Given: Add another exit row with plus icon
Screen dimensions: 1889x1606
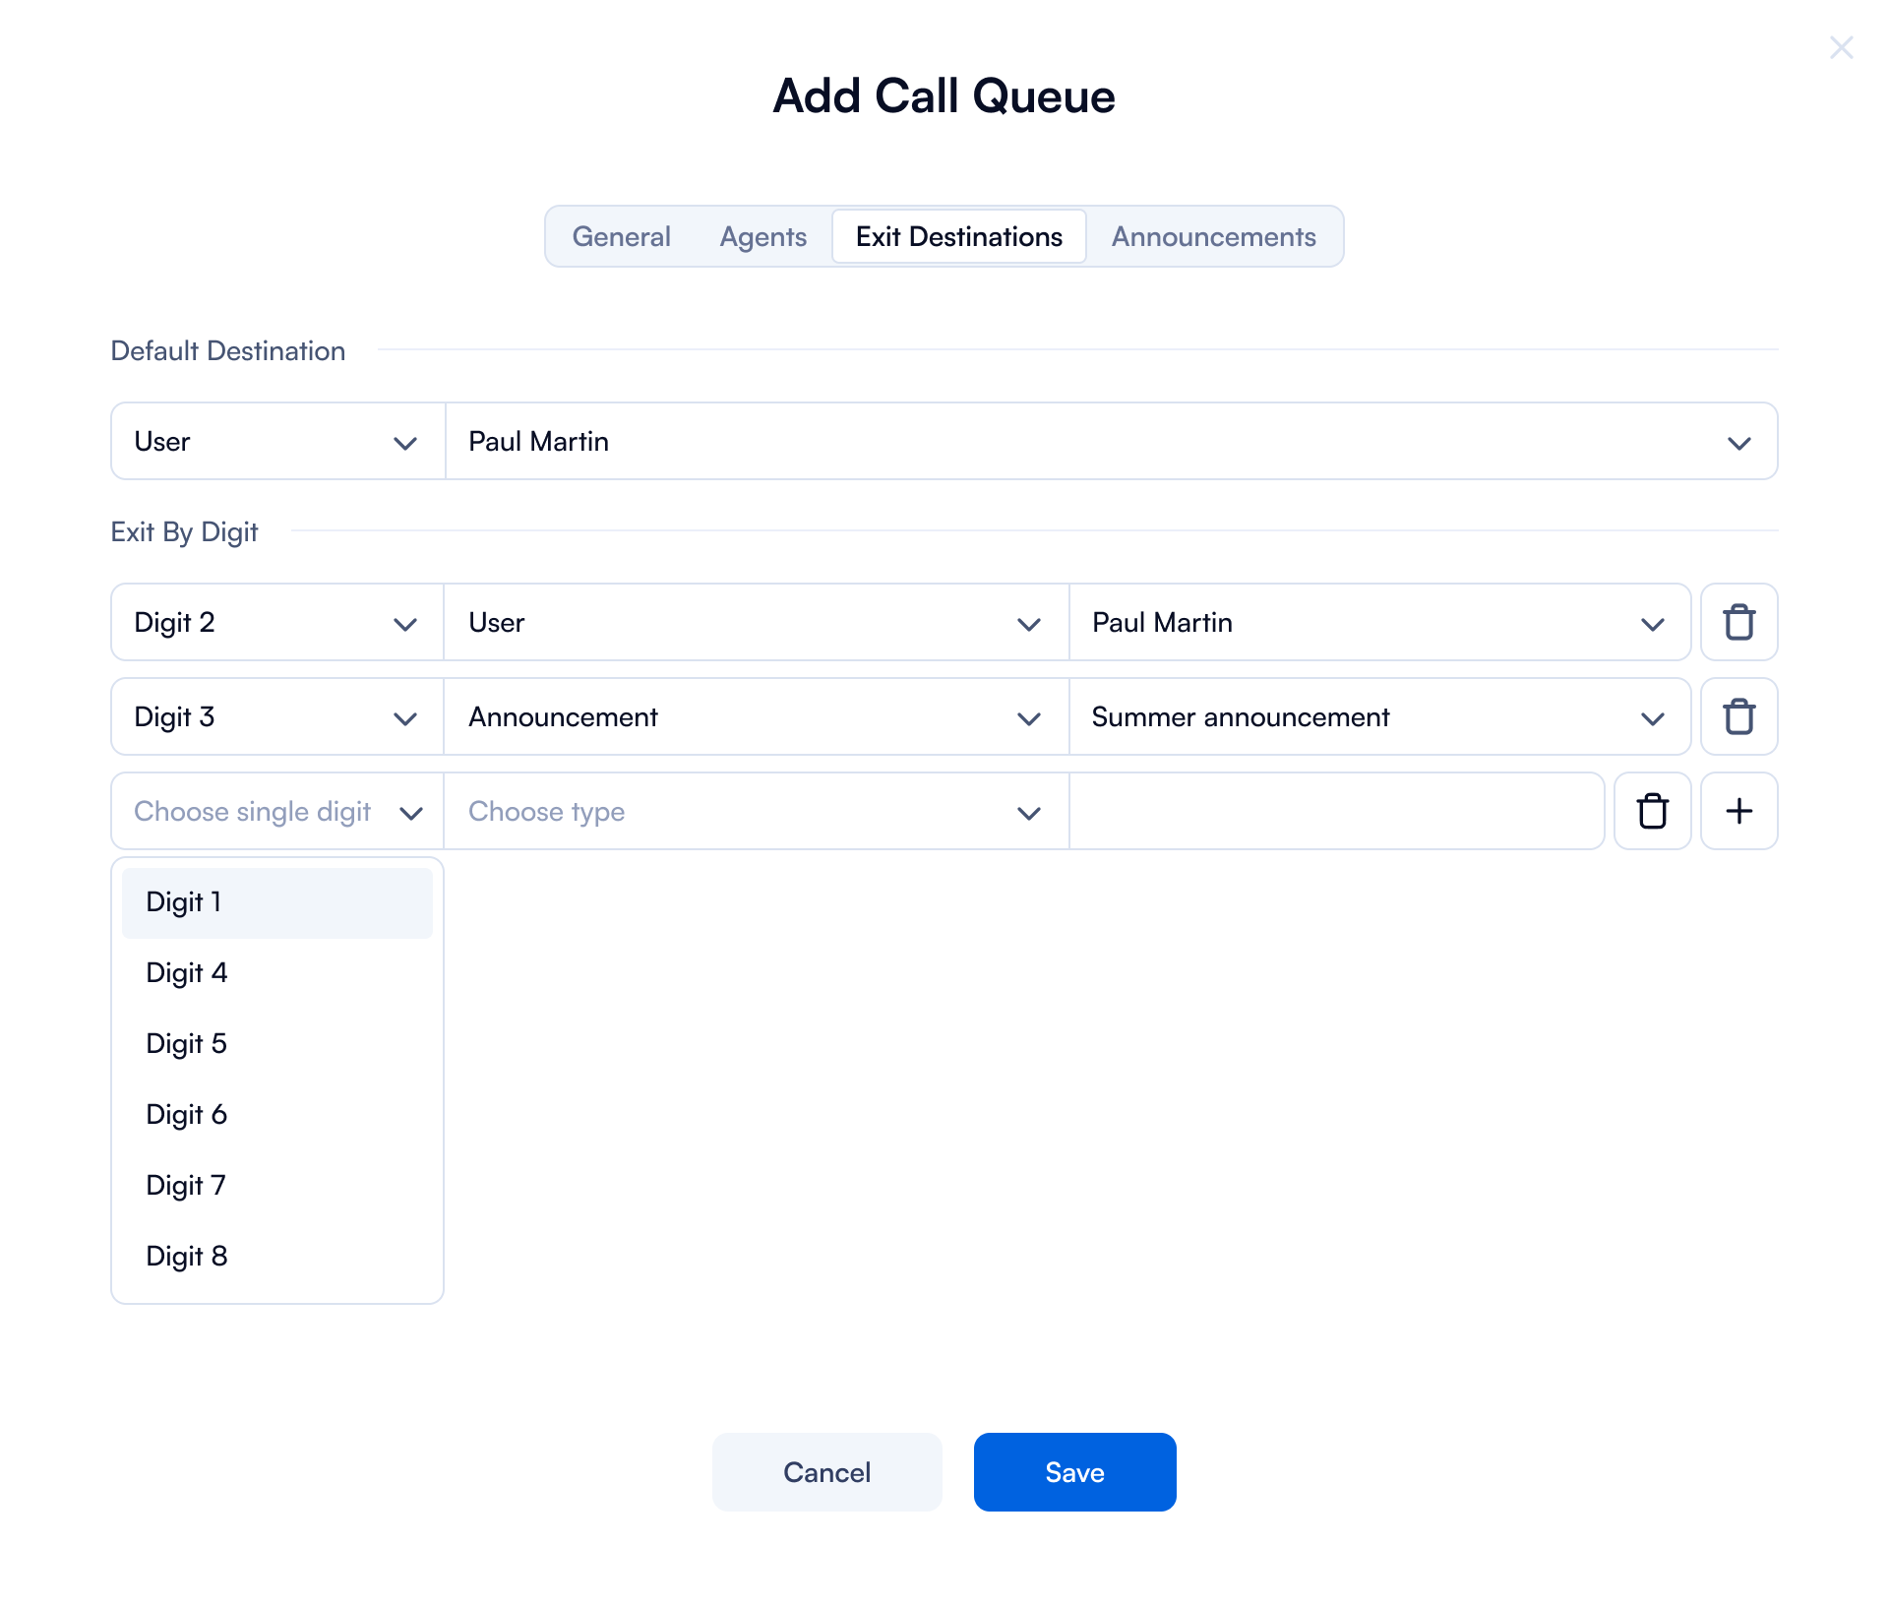Looking at the screenshot, I should pyautogui.click(x=1738, y=811).
